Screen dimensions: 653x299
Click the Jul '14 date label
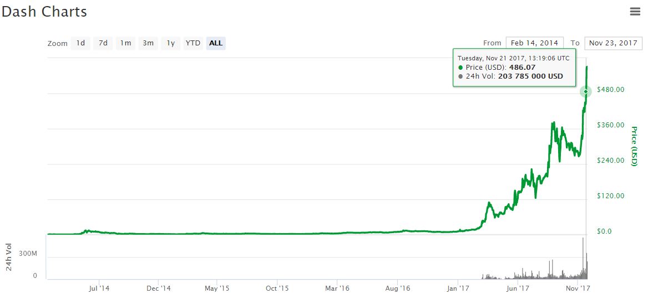pyautogui.click(x=99, y=288)
